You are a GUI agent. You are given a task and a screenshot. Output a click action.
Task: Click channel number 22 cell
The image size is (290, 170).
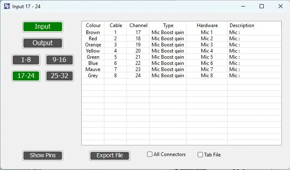coord(138,63)
